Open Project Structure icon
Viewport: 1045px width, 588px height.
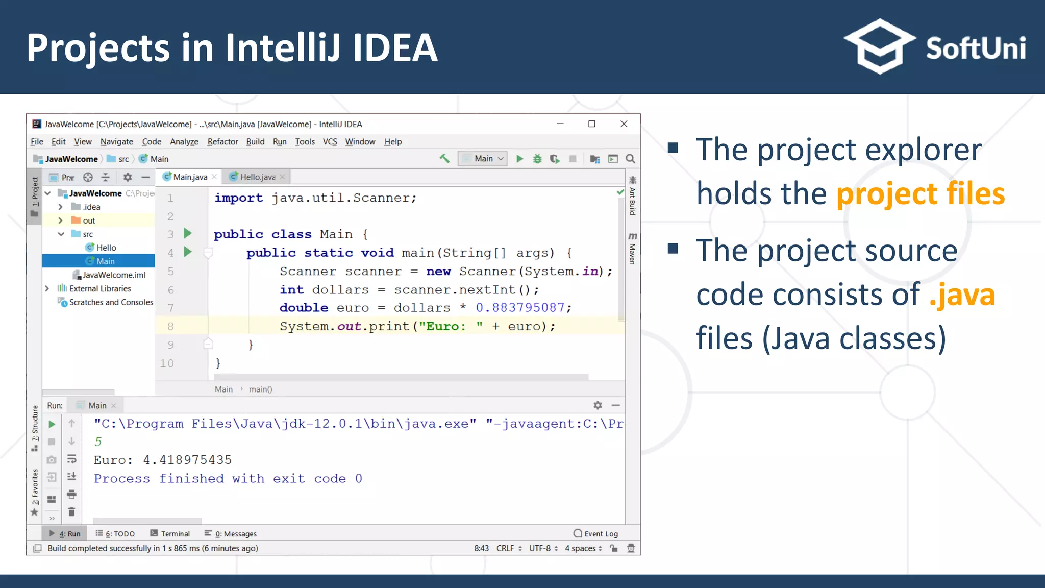pyautogui.click(x=595, y=159)
